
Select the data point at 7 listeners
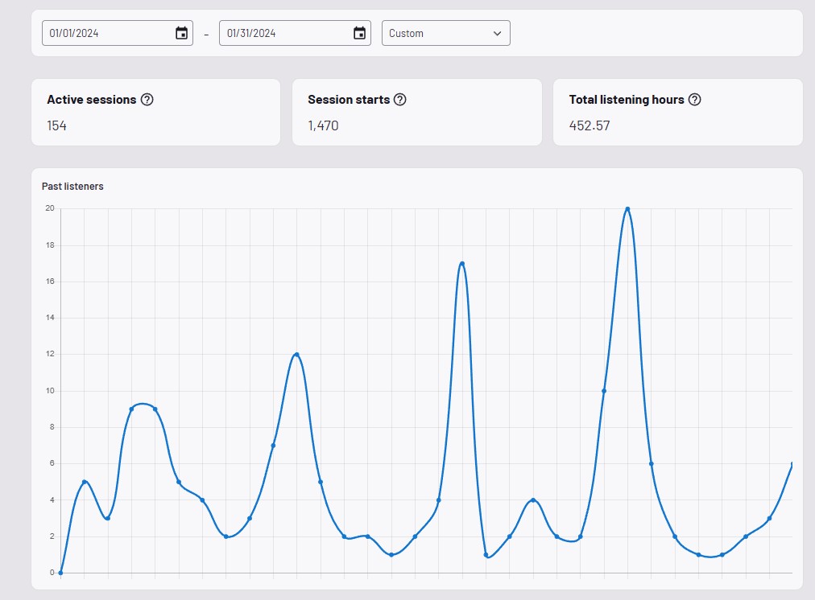point(273,446)
